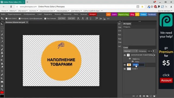The image size is (174, 98).
Task: Delete layer with trash icon
Action: pos(154,96)
